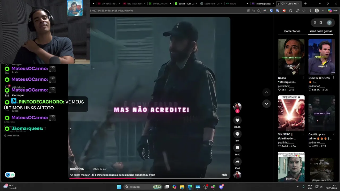Screen dimensions: 340x191
Task: Open comments via the speech bubble icon
Action: [x=237, y=134]
